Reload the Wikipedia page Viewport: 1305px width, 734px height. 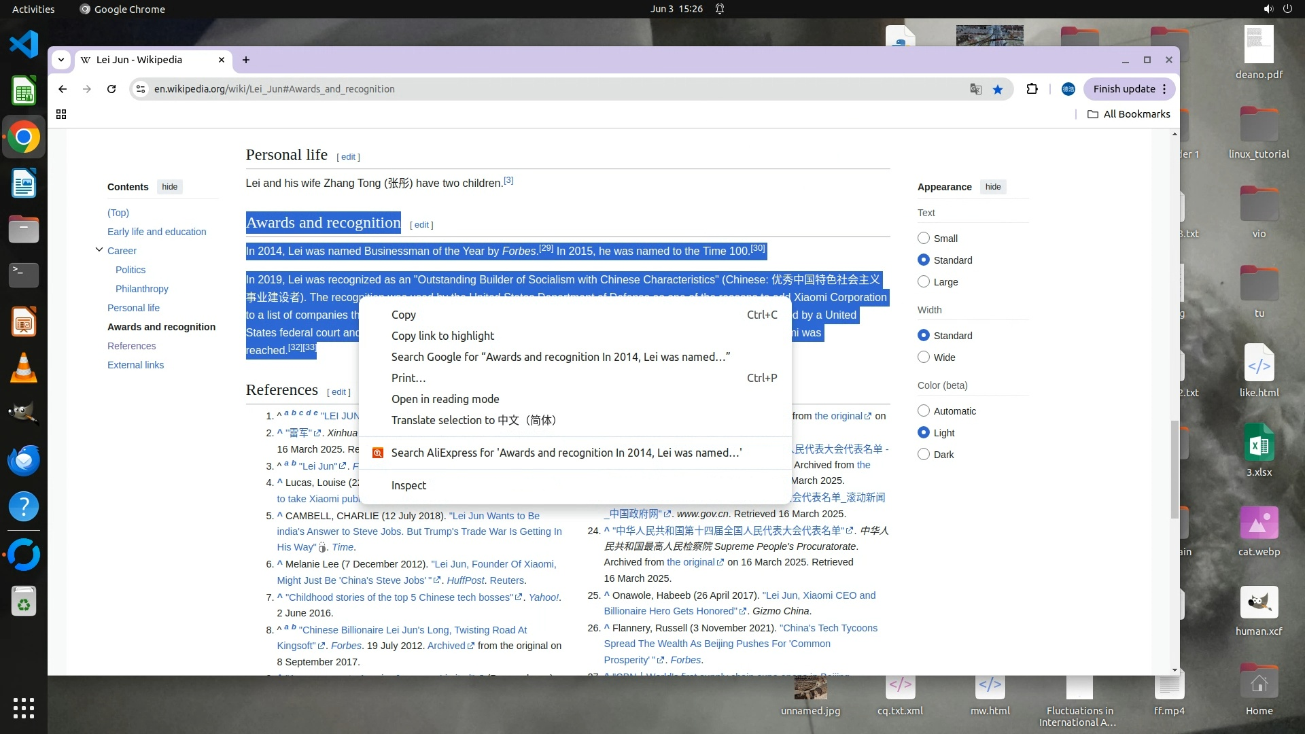point(111,89)
